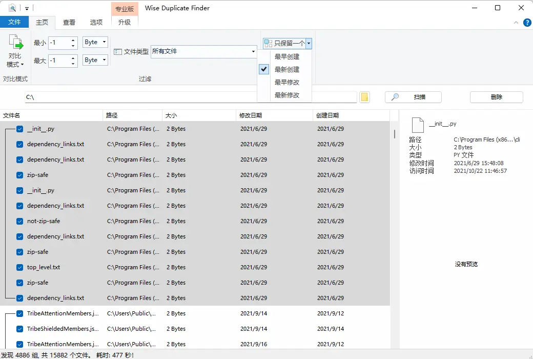Click preview modification time 2021/6/29 15:48:08

pos(479,163)
